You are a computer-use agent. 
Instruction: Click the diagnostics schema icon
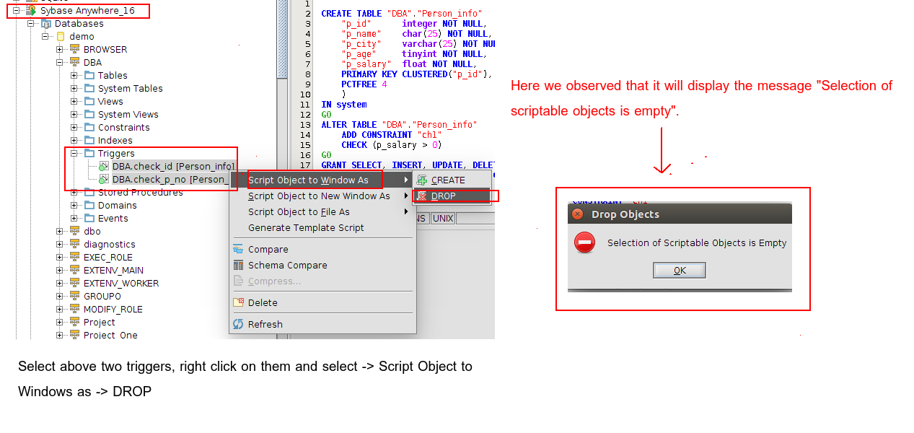click(x=74, y=245)
